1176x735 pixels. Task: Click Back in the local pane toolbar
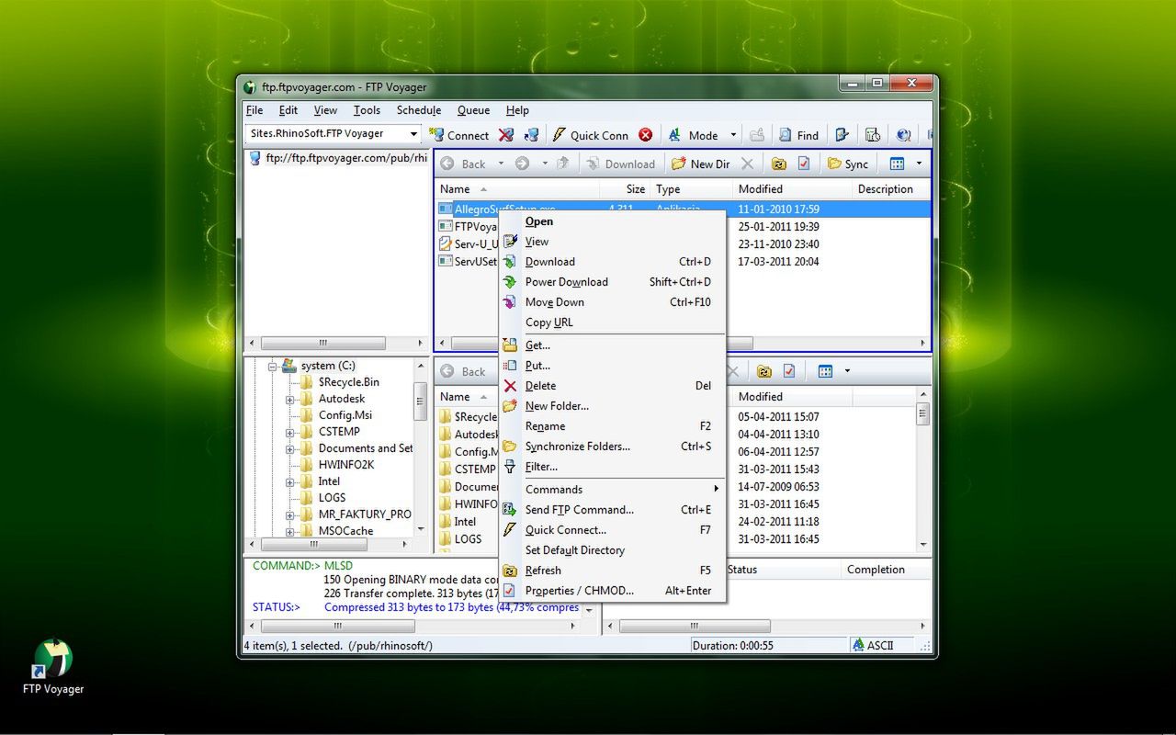tap(463, 371)
